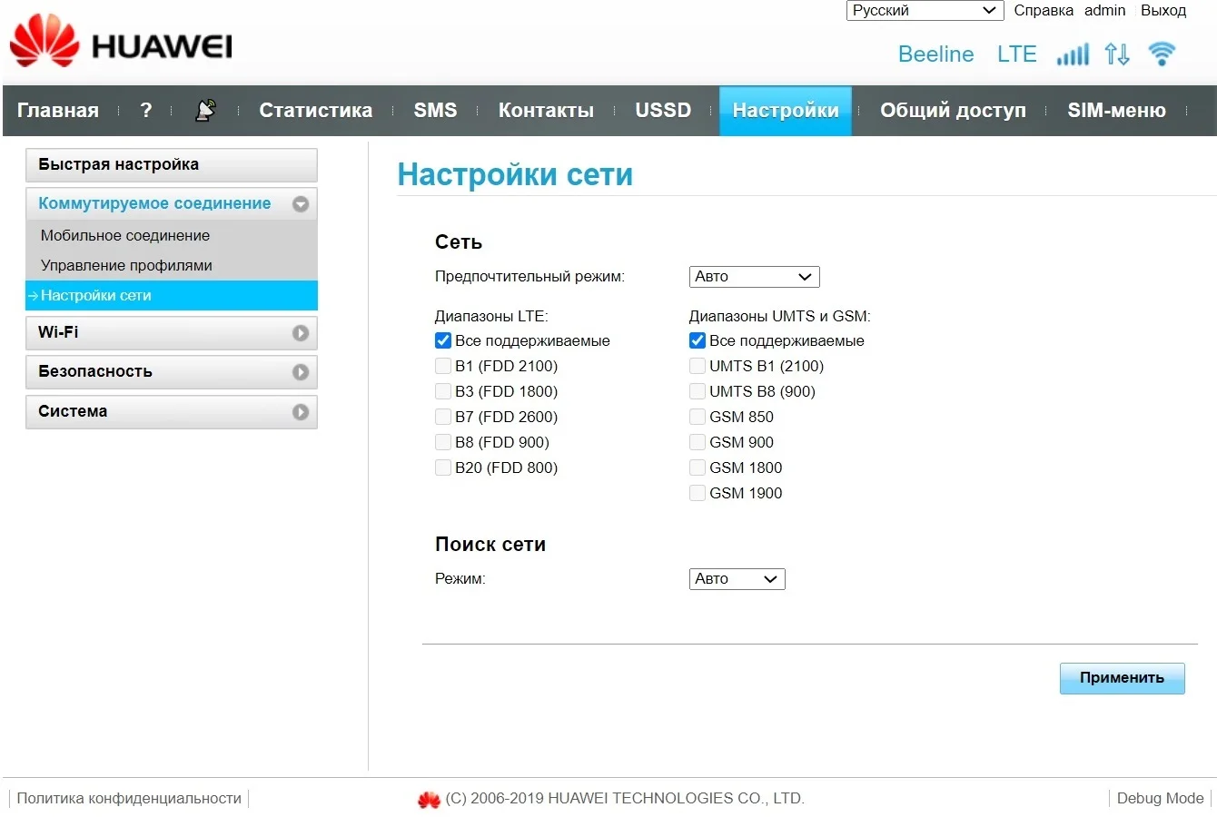Open the antenna icon tab in navigation bar

[x=205, y=111]
